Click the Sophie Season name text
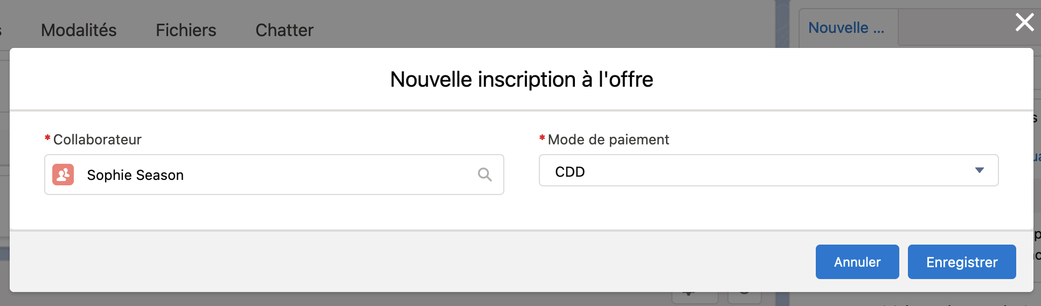This screenshot has width=1041, height=306. (135, 175)
